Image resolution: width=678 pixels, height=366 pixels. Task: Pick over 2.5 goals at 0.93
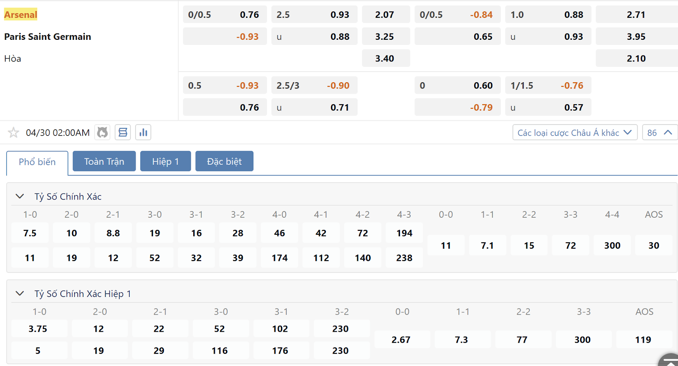pyautogui.click(x=314, y=14)
